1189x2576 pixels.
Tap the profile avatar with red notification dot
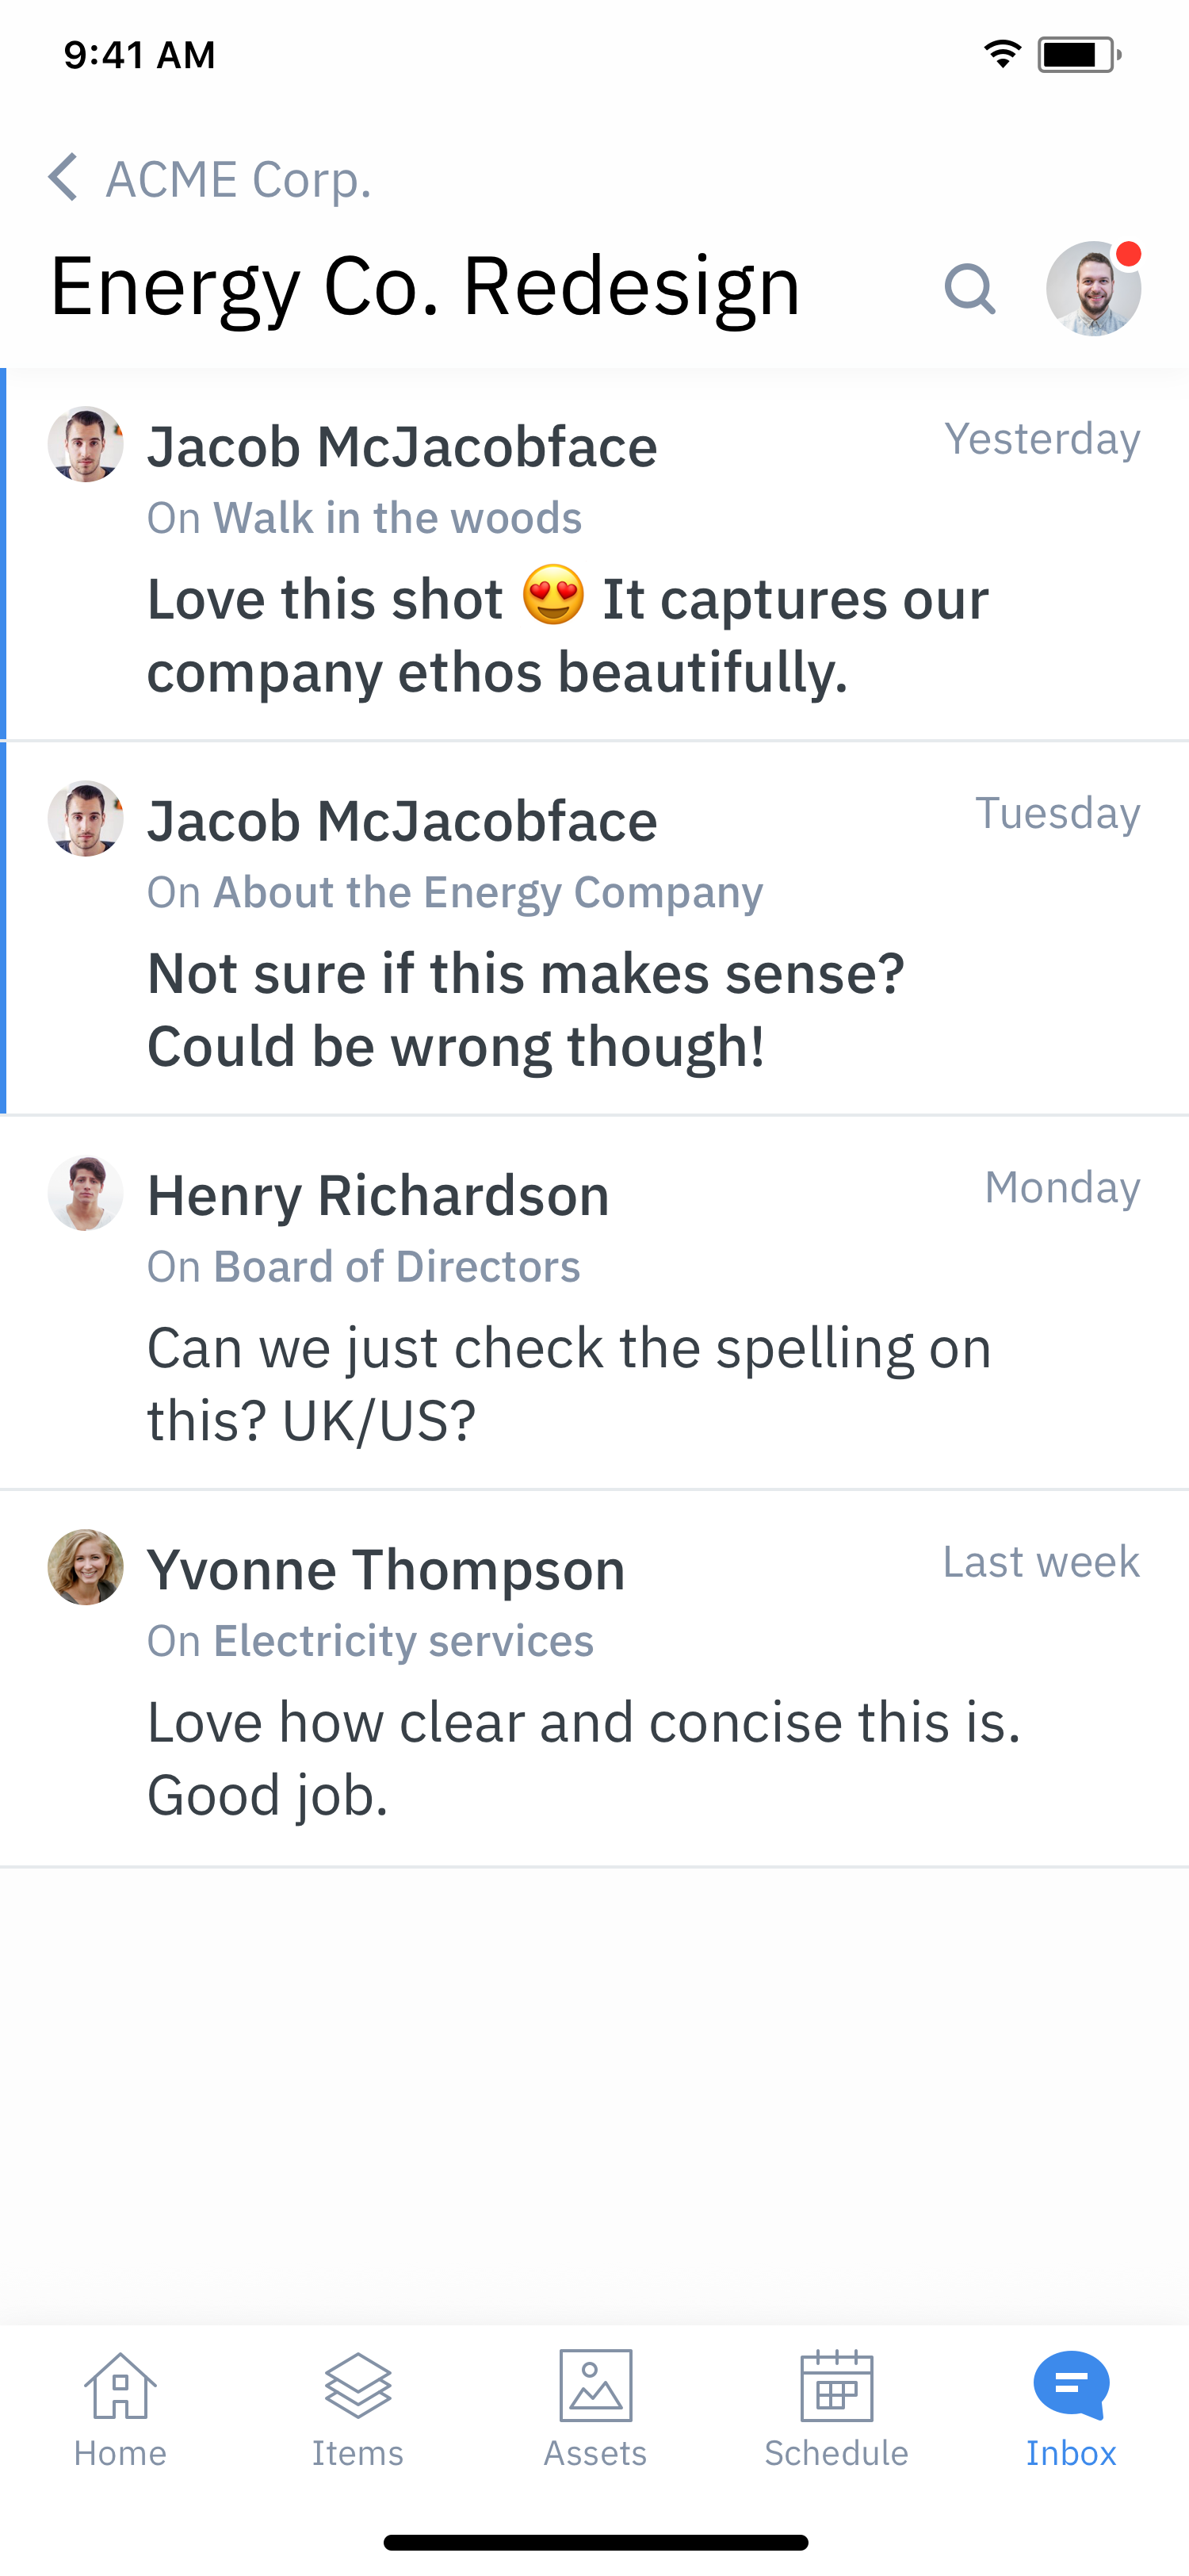[1093, 288]
